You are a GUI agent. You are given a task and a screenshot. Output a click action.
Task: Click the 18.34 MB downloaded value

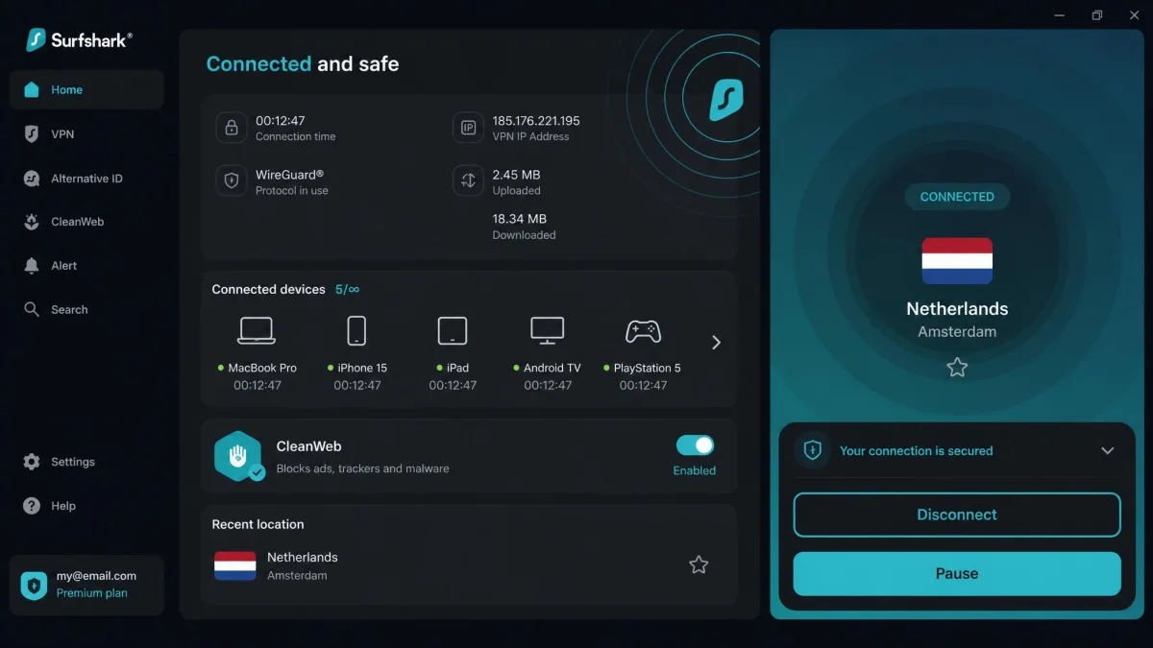coord(520,219)
